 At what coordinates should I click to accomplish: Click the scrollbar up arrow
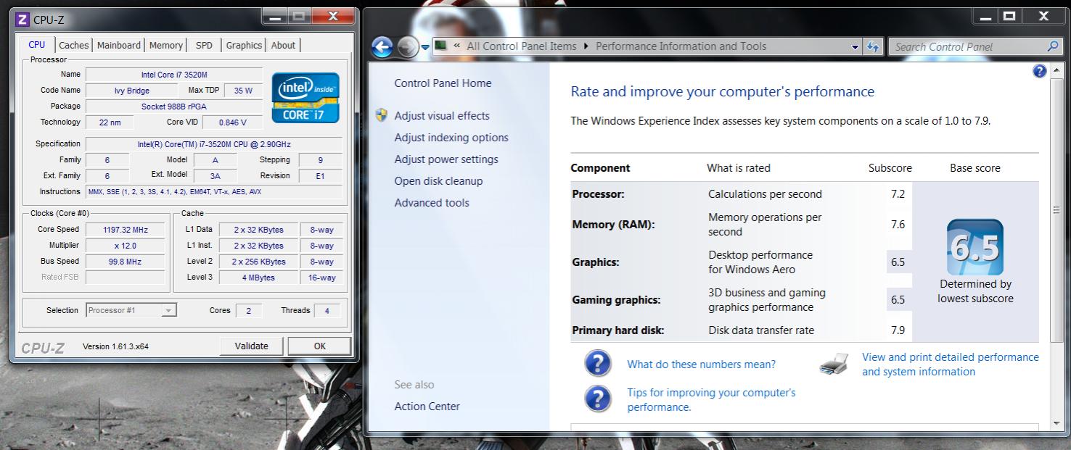click(1056, 70)
